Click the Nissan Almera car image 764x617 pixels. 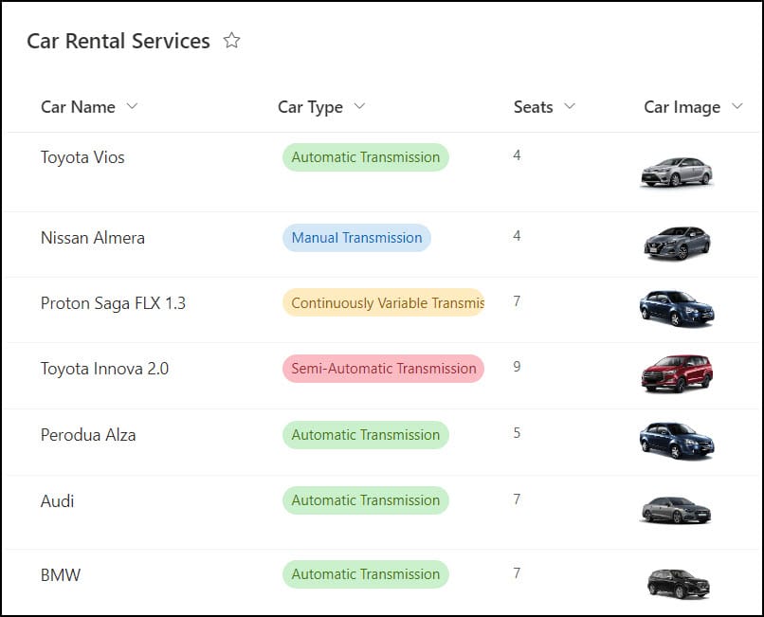(x=677, y=244)
